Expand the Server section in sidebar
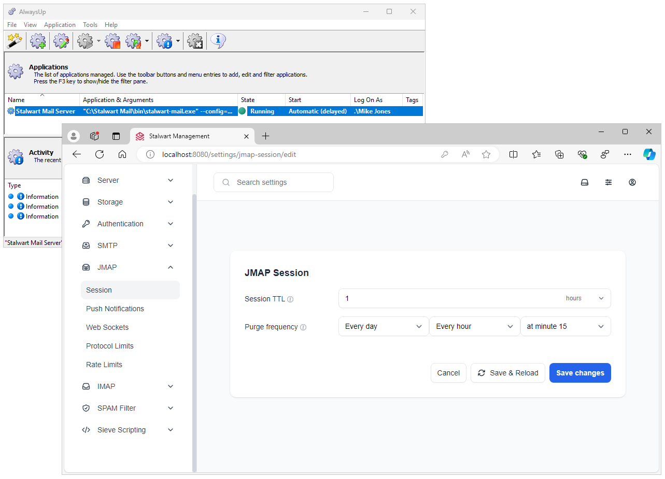 tap(128, 180)
